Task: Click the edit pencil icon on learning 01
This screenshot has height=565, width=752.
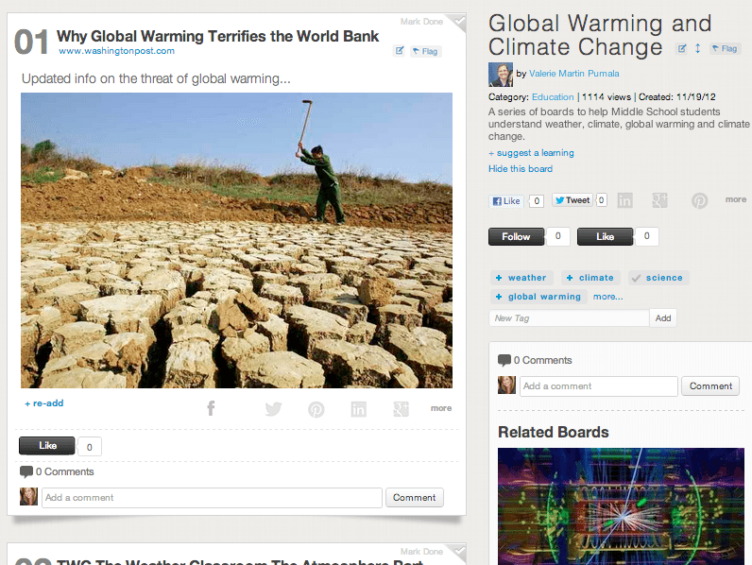Action: tap(399, 51)
